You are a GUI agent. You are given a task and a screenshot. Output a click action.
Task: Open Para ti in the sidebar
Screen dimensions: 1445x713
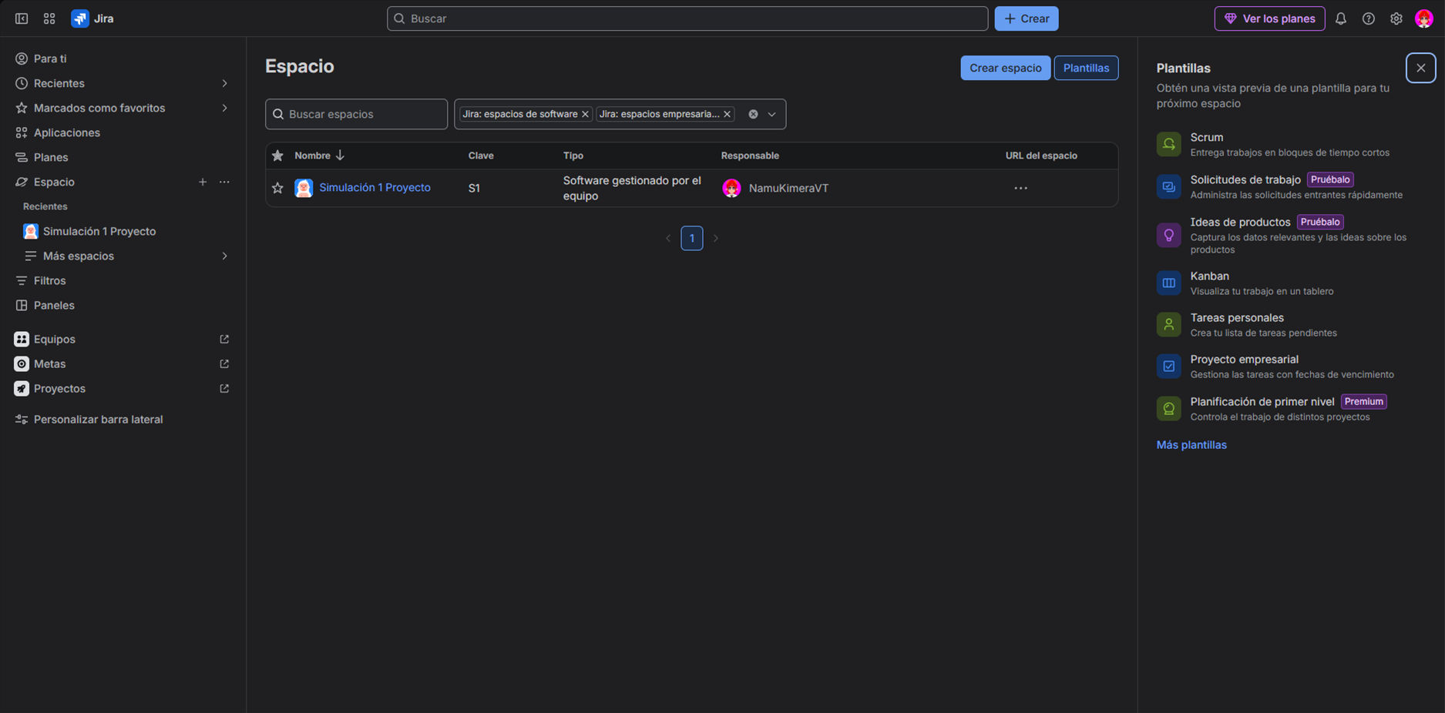pos(123,59)
